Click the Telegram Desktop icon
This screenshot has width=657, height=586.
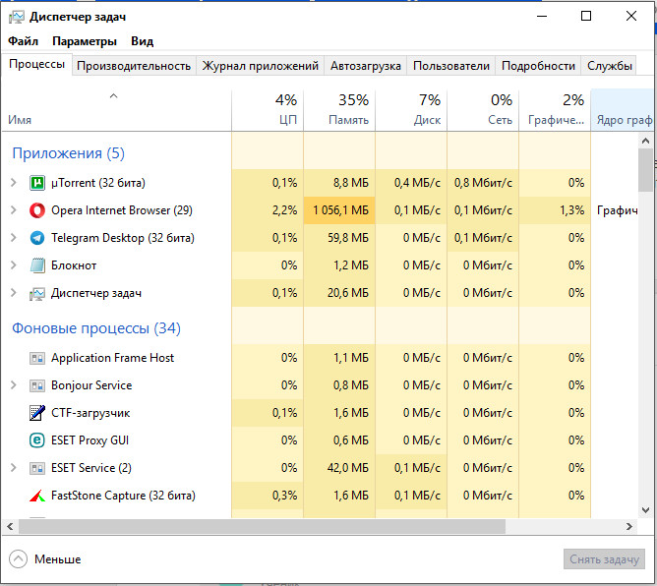pos(37,238)
